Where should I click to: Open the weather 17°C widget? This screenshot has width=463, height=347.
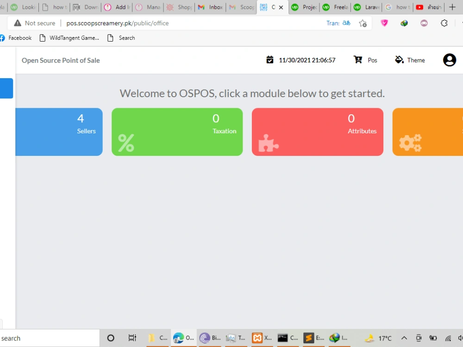point(378,338)
